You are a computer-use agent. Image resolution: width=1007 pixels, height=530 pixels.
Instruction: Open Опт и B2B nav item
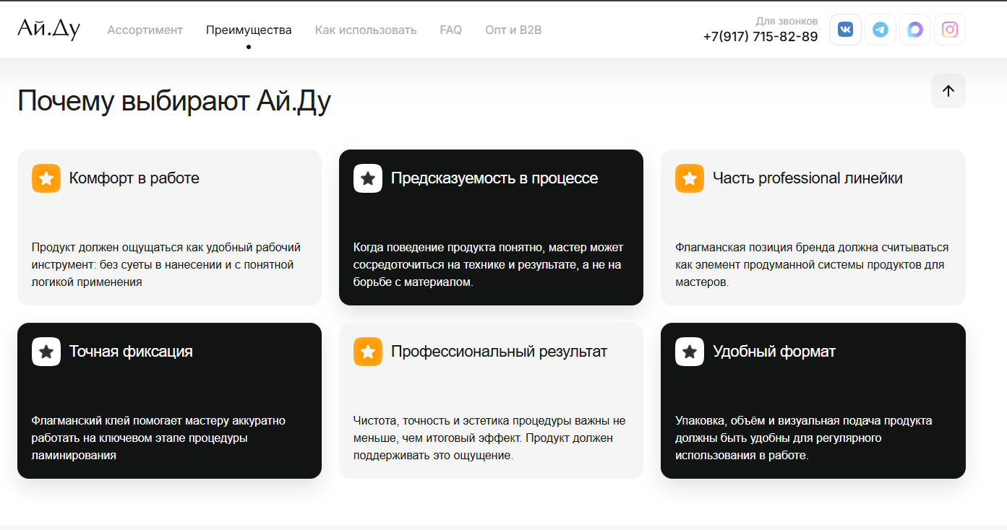513,30
